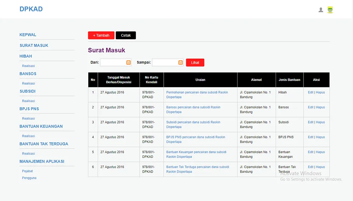Viewport: 353px width, 201px height.
Task: Delete row 5 Bantuan Keuangan via Hapus
Action: pyautogui.click(x=320, y=152)
